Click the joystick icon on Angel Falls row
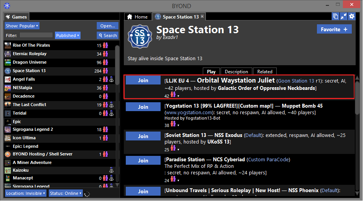The width and height of the screenshot is (363, 201). [x=111, y=79]
